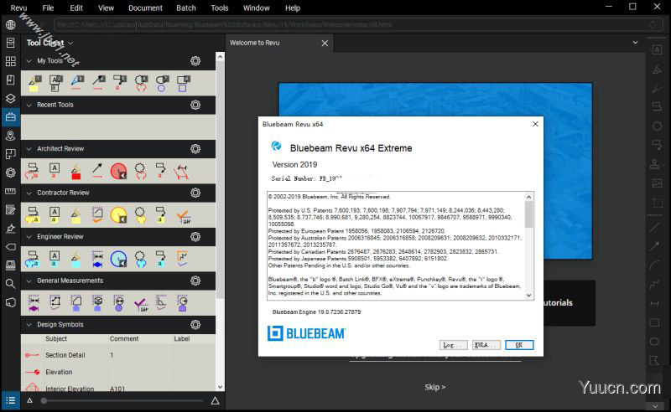This screenshot has width=671, height=412.
Task: Select blue pen tool in My Tools
Action: [x=77, y=83]
